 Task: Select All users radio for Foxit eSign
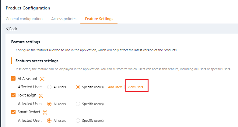49,104
